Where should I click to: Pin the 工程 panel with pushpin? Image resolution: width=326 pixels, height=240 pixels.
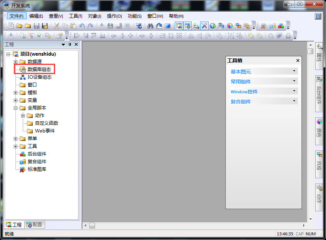(x=70, y=45)
